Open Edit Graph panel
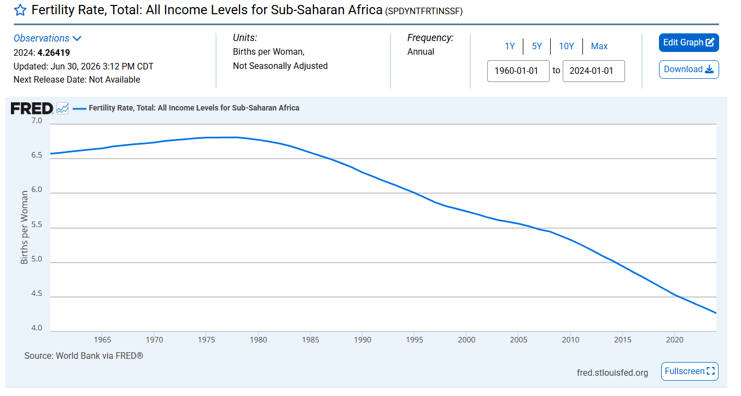Viewport: 741px width, 396px height. (689, 43)
